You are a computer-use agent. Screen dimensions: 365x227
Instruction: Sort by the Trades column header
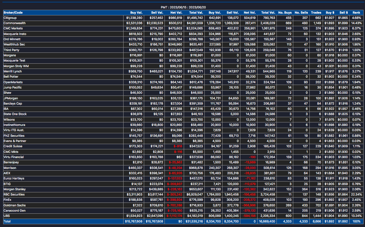(316, 13)
